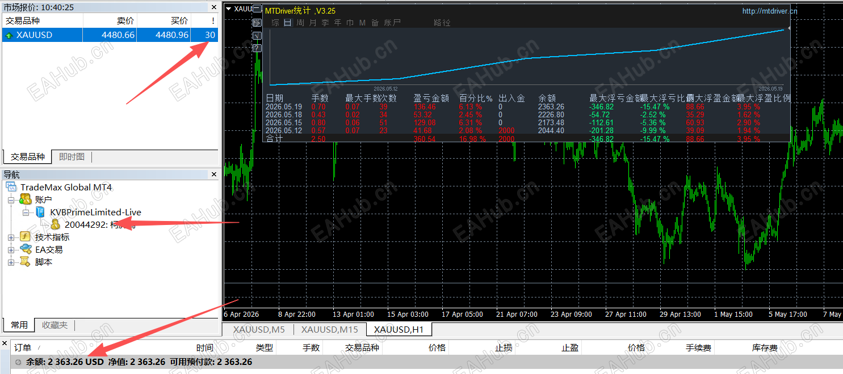Select the XAUUSD row in Market Watch

pyautogui.click(x=110, y=35)
